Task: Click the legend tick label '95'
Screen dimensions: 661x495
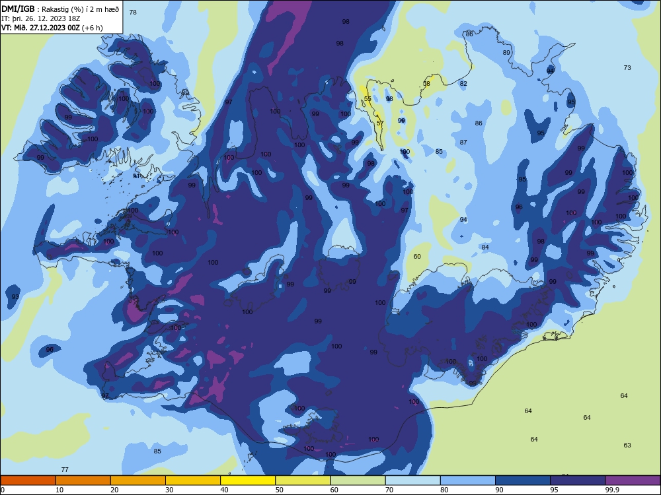Action: (554, 490)
